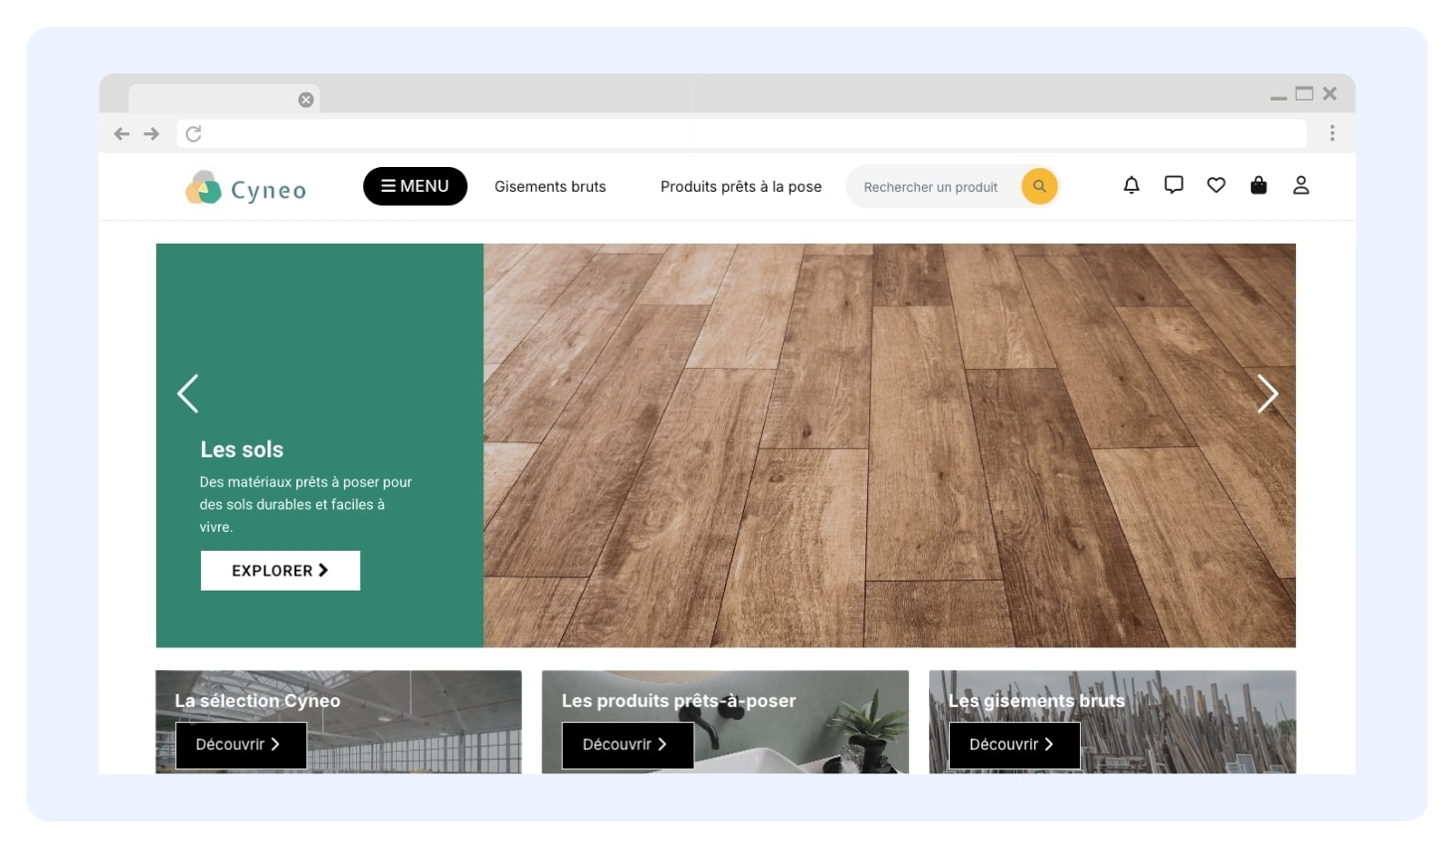Image resolution: width=1455 pixels, height=848 pixels.
Task: Close the browser tab
Action: pyautogui.click(x=306, y=99)
